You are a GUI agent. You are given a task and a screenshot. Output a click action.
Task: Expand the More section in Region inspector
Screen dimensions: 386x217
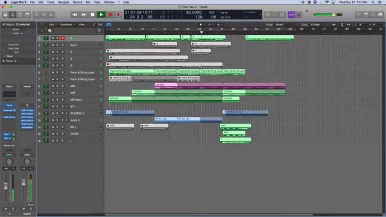(8, 56)
